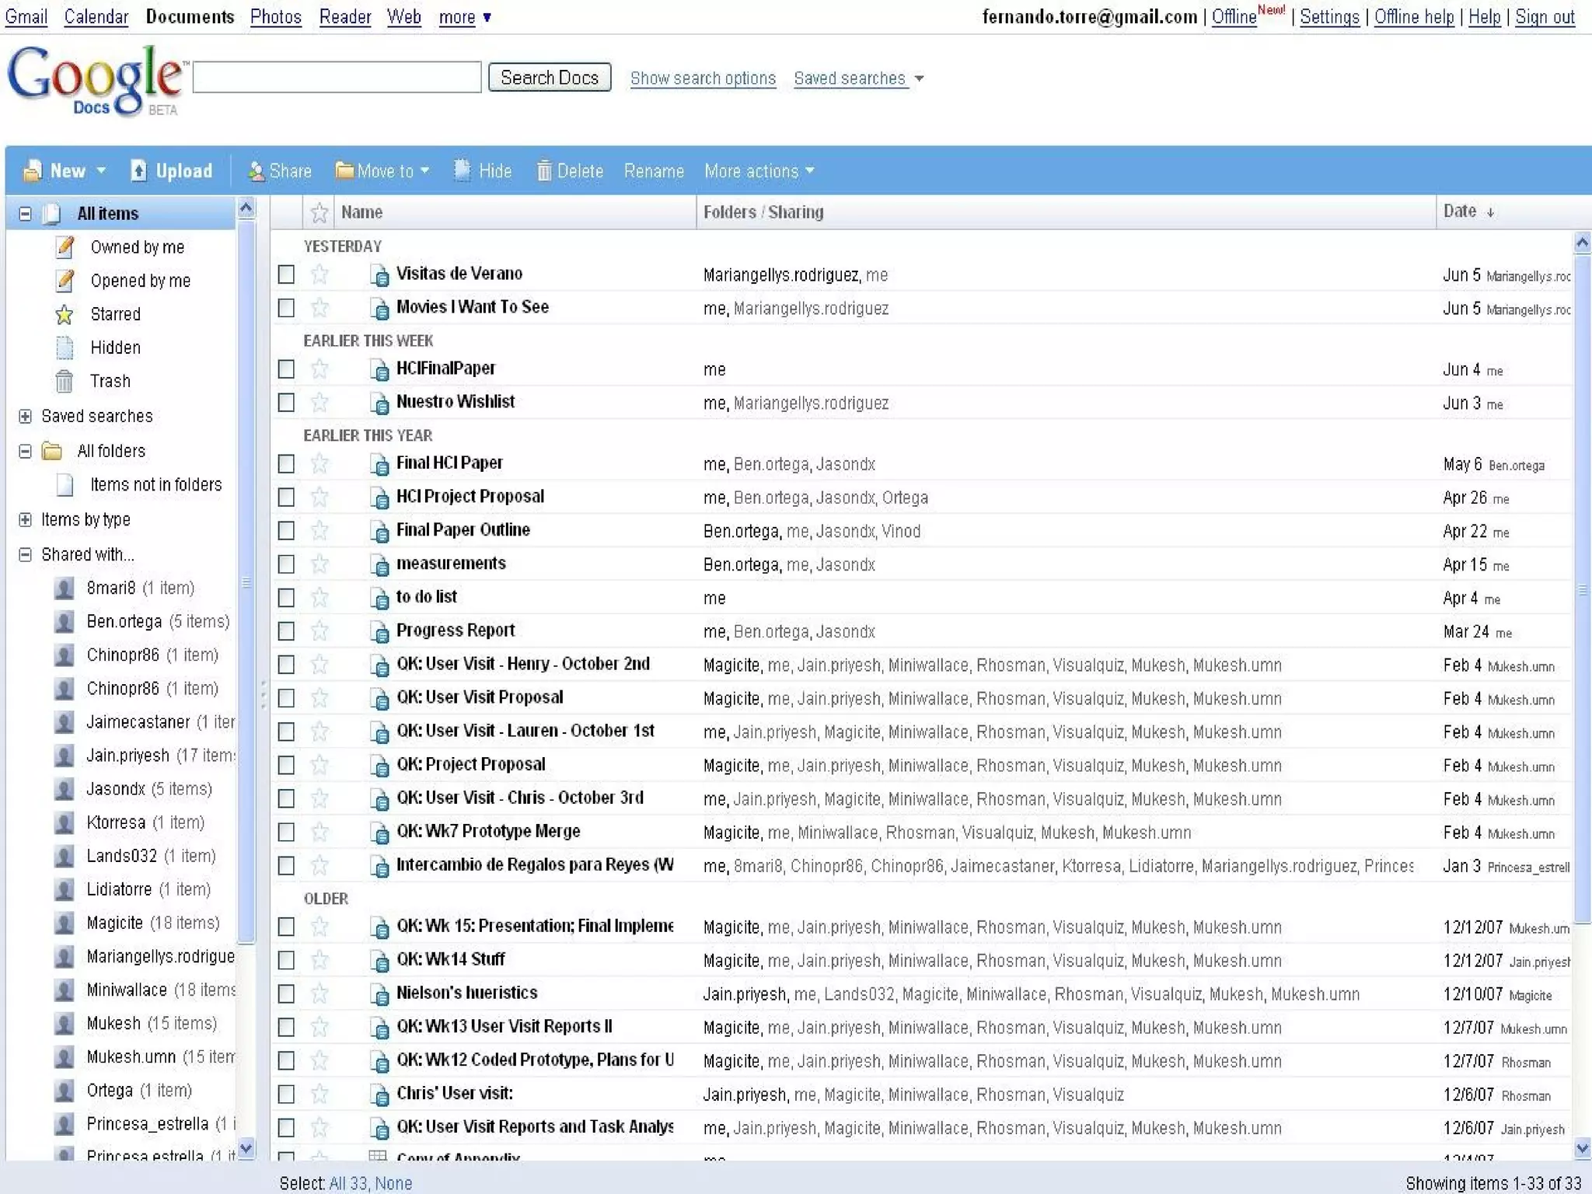Select the Final Paper Outline checkbox
The height and width of the screenshot is (1194, 1592).
tap(286, 531)
